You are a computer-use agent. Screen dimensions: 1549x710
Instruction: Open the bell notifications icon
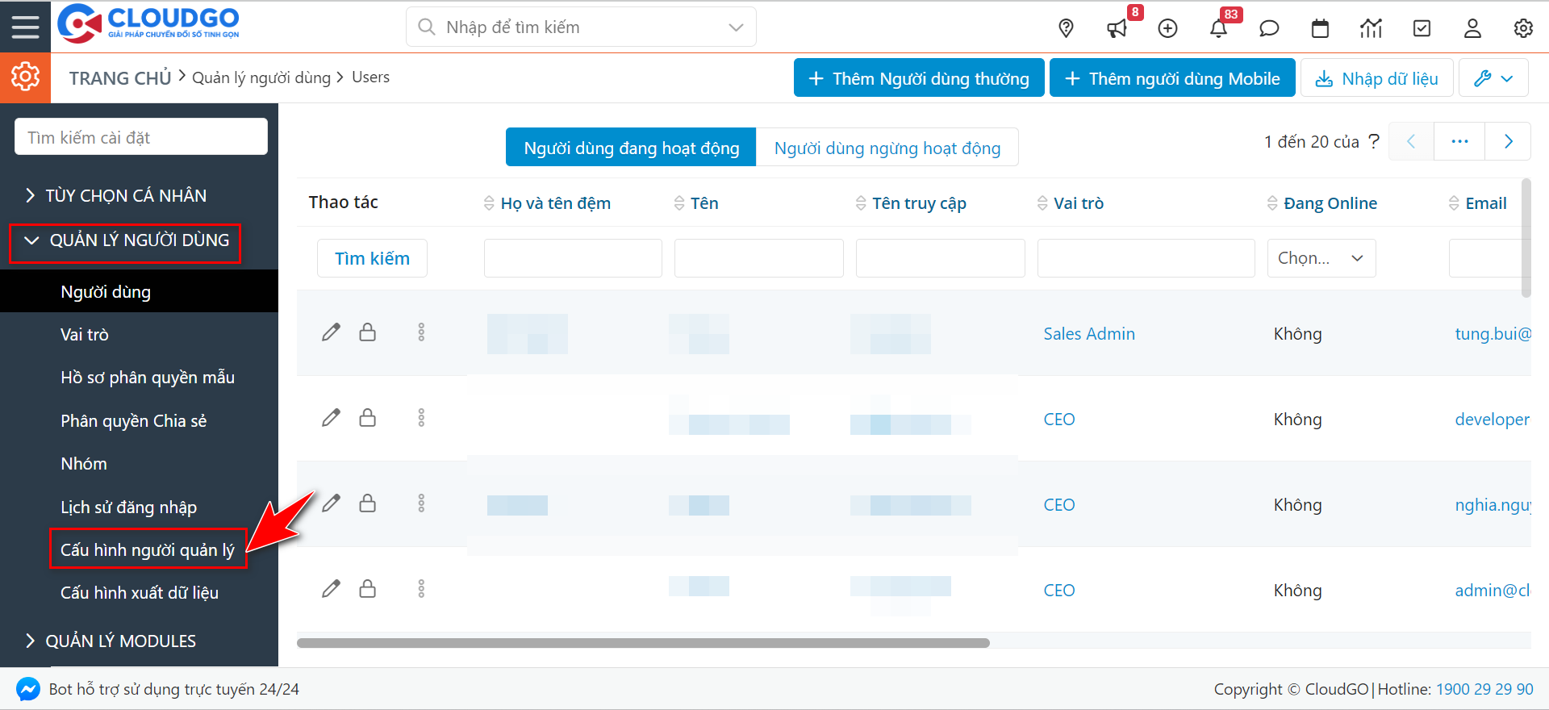[1218, 29]
